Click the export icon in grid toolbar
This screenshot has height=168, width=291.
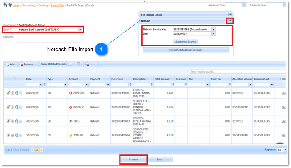pos(87,64)
